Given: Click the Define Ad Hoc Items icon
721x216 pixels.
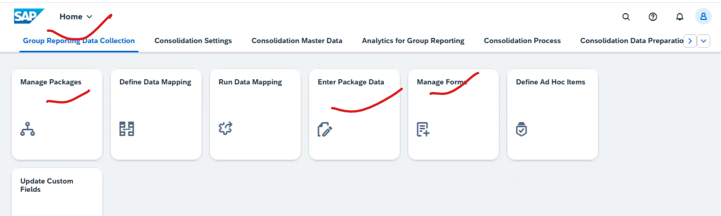Looking at the screenshot, I should [521, 129].
